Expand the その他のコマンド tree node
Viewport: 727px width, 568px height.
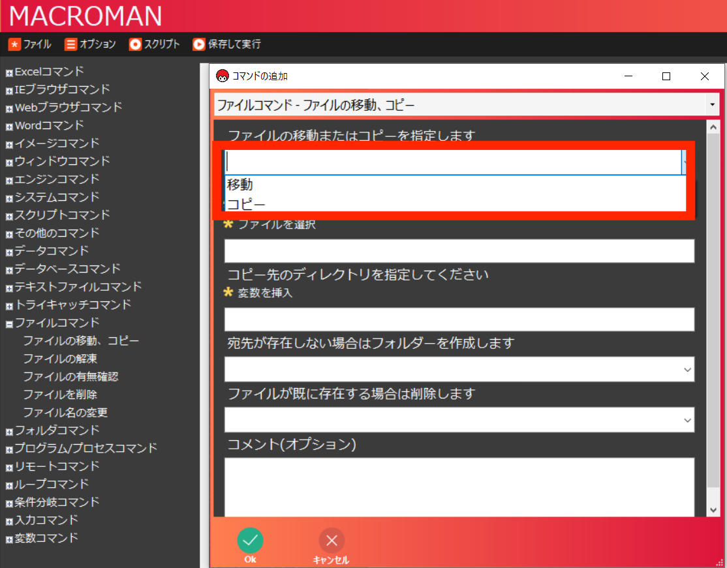click(x=8, y=234)
